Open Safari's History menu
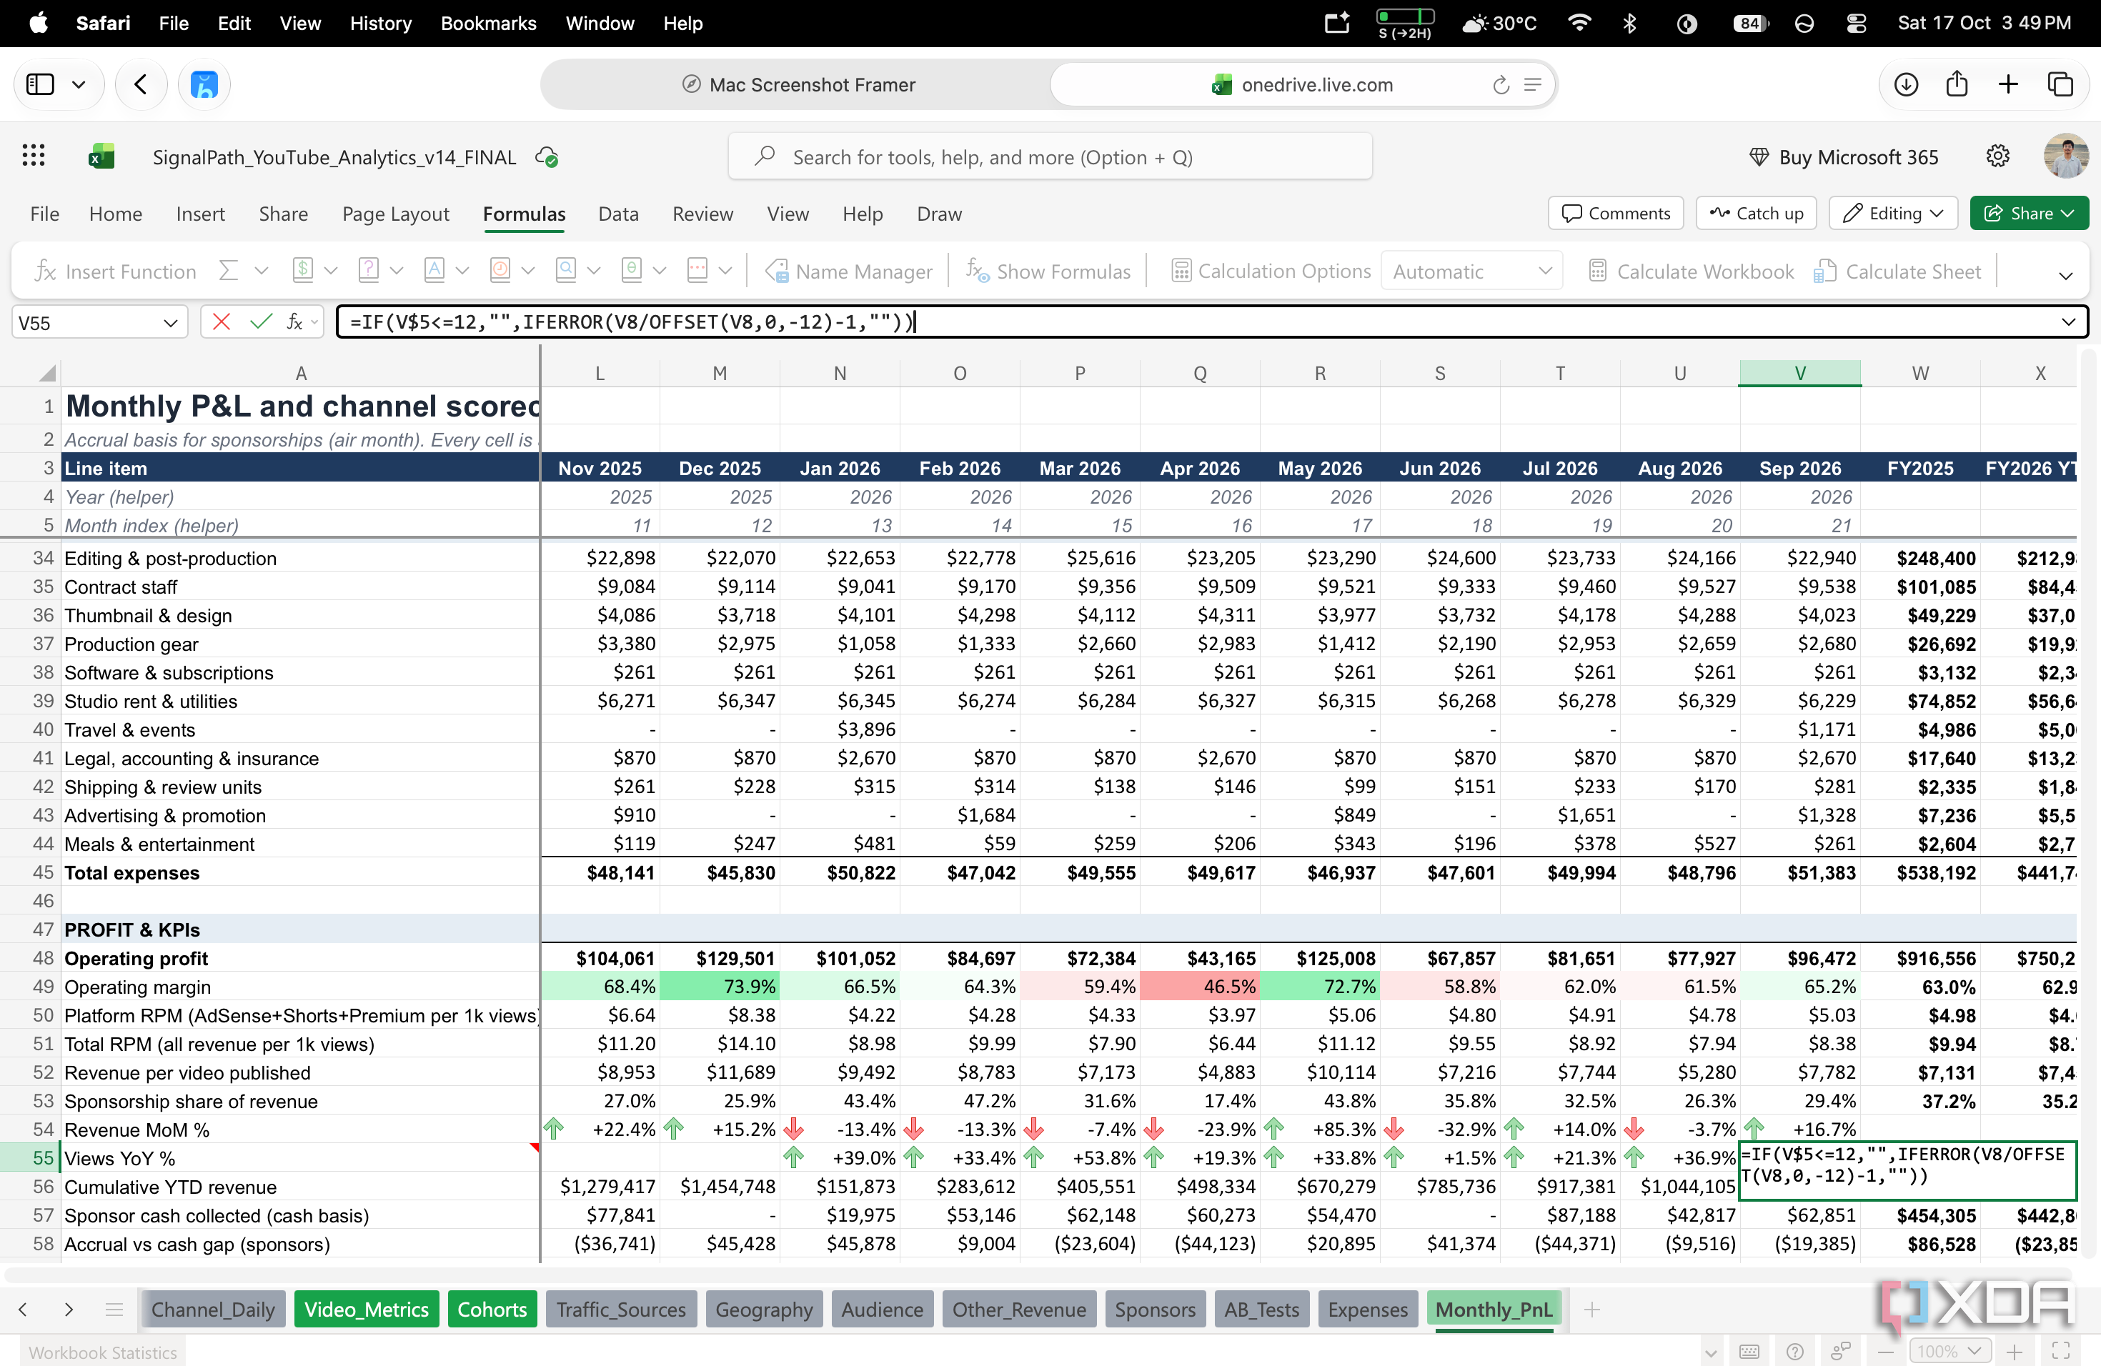This screenshot has height=1366, width=2101. coord(380,24)
